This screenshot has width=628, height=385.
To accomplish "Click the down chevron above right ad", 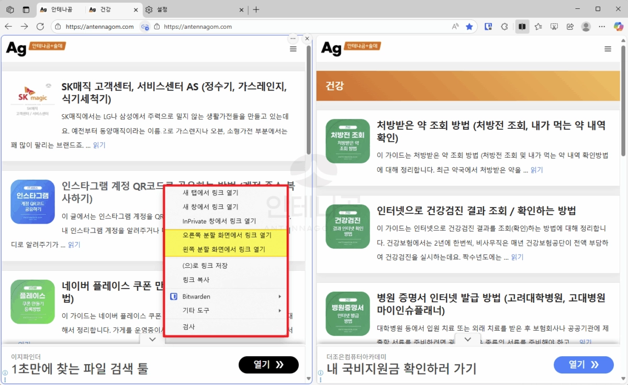I will tap(468, 339).
